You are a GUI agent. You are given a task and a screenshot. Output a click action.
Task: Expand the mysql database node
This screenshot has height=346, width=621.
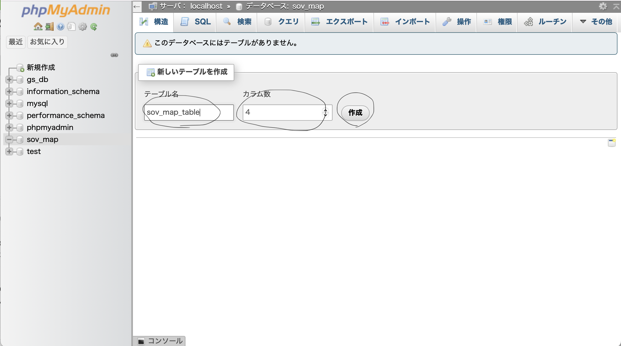9,104
